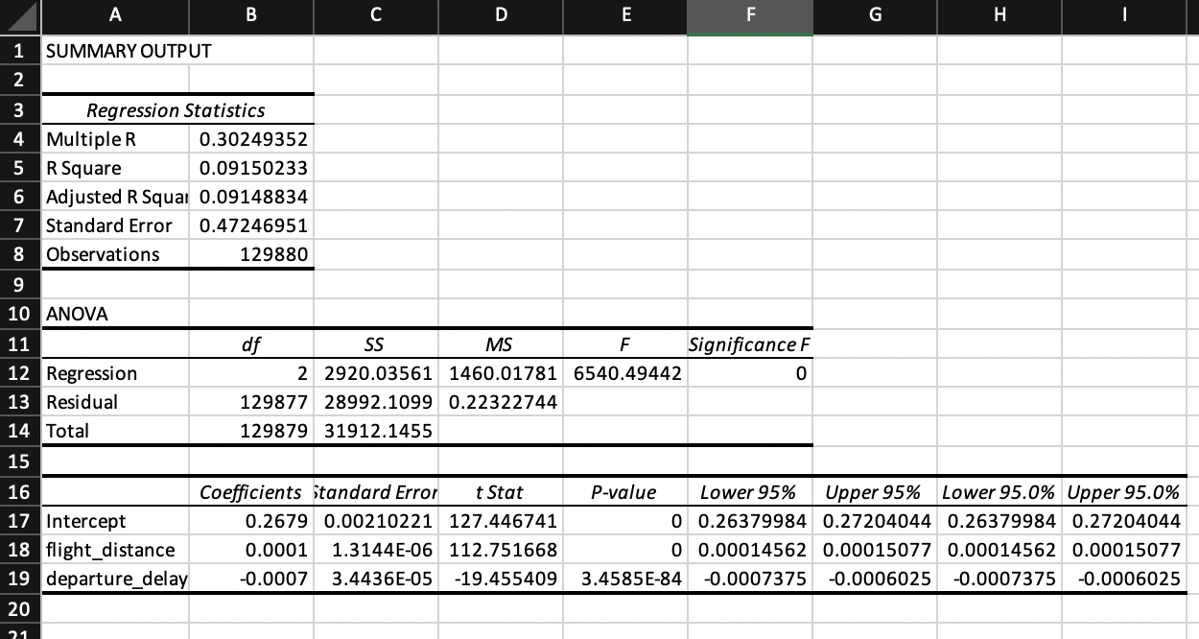This screenshot has width=1199, height=639.
Task: Select the Standard Error label in row 7
Action: 116,225
